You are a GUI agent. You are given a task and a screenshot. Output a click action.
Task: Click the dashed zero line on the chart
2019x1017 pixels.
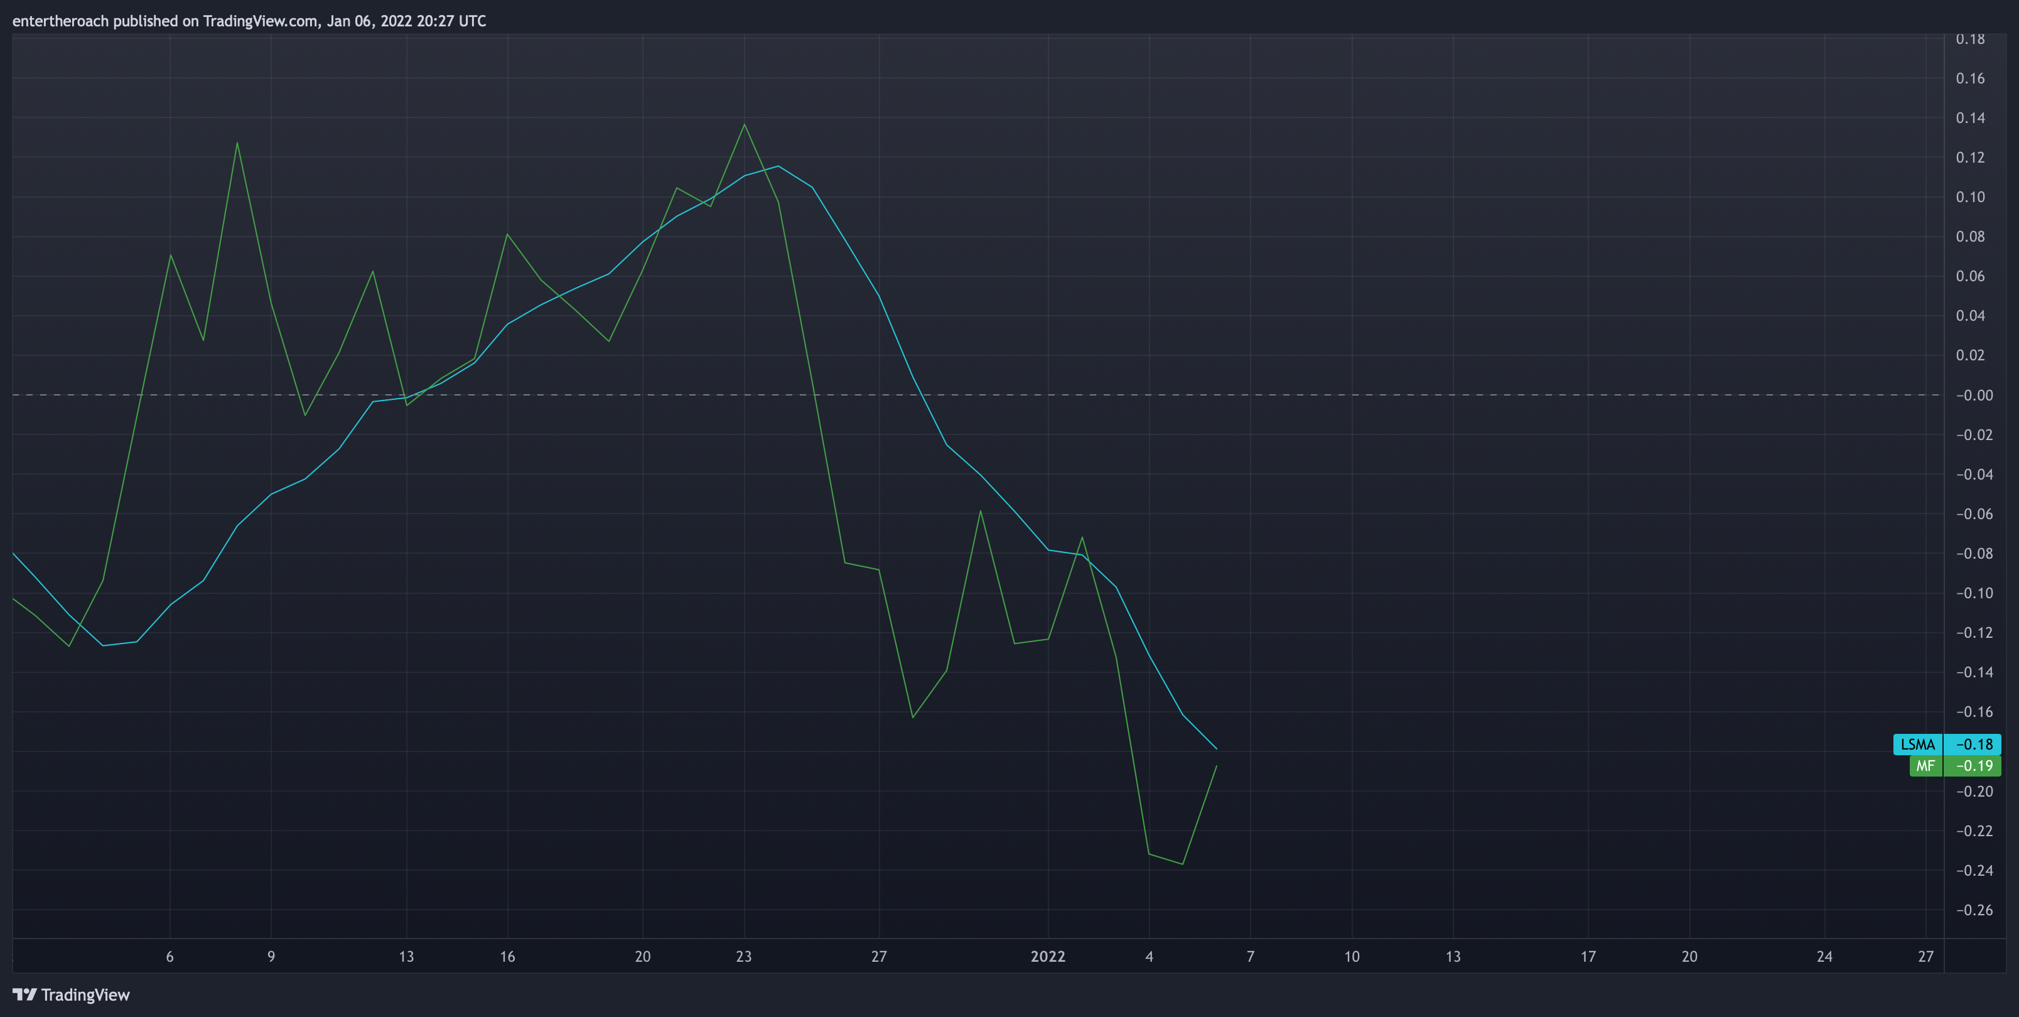click(x=977, y=395)
